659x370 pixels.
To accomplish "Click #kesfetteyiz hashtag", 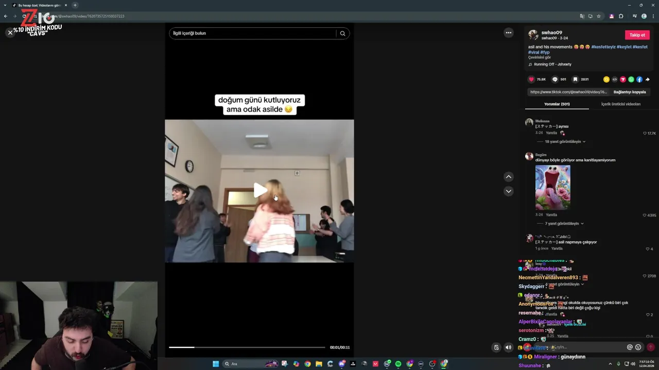I will (603, 47).
